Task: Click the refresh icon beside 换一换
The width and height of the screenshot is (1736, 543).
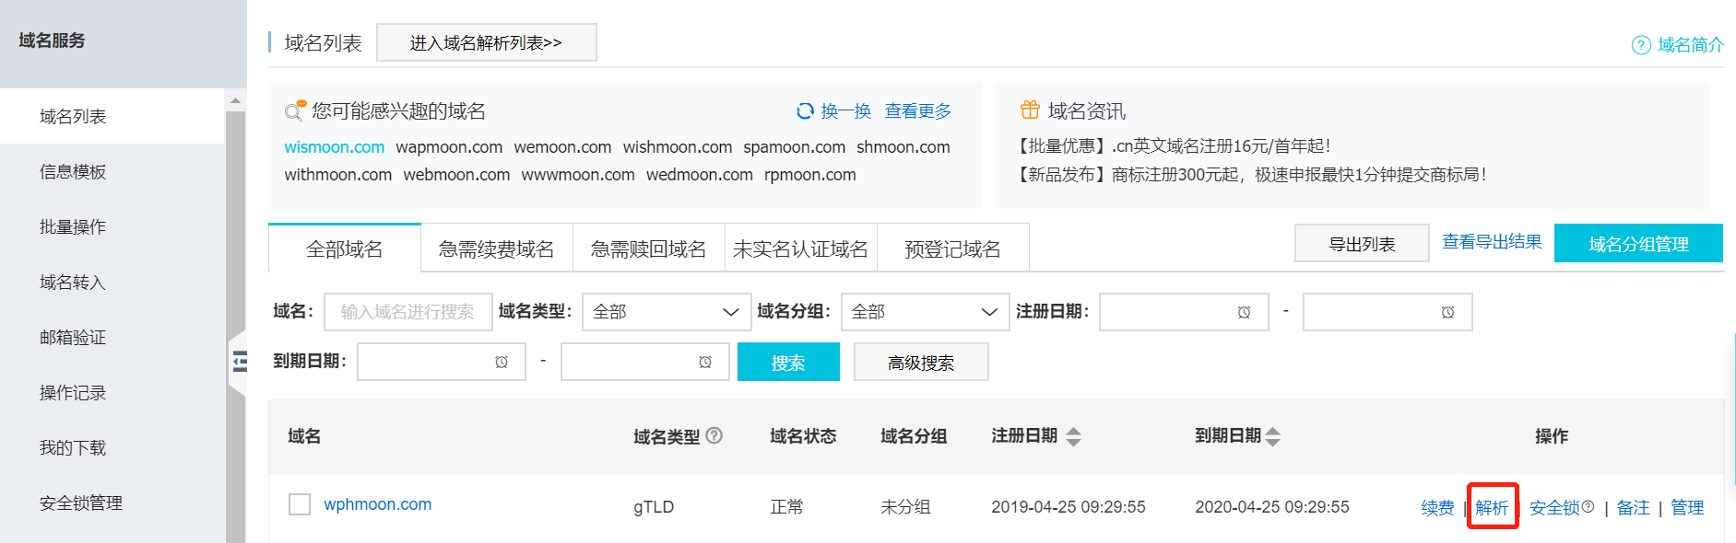Action: [x=805, y=111]
